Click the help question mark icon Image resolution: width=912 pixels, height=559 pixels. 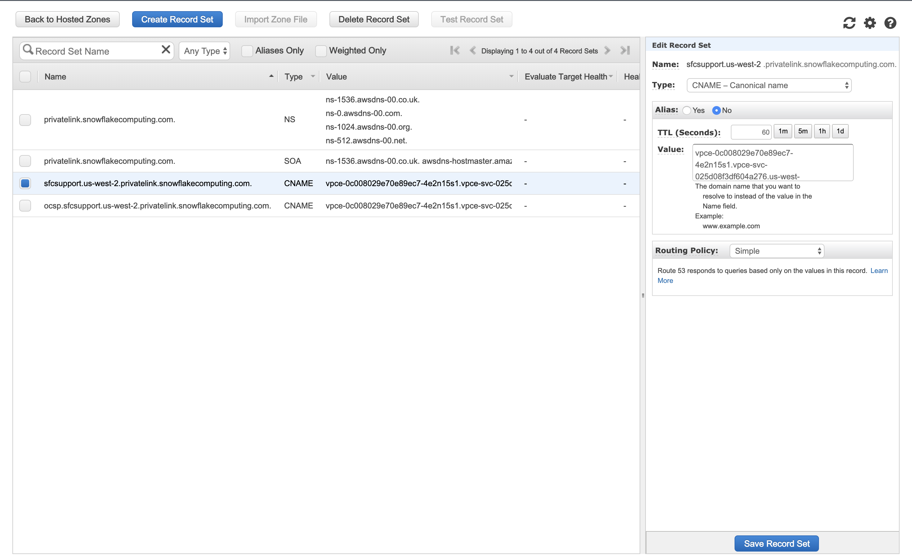pyautogui.click(x=890, y=23)
